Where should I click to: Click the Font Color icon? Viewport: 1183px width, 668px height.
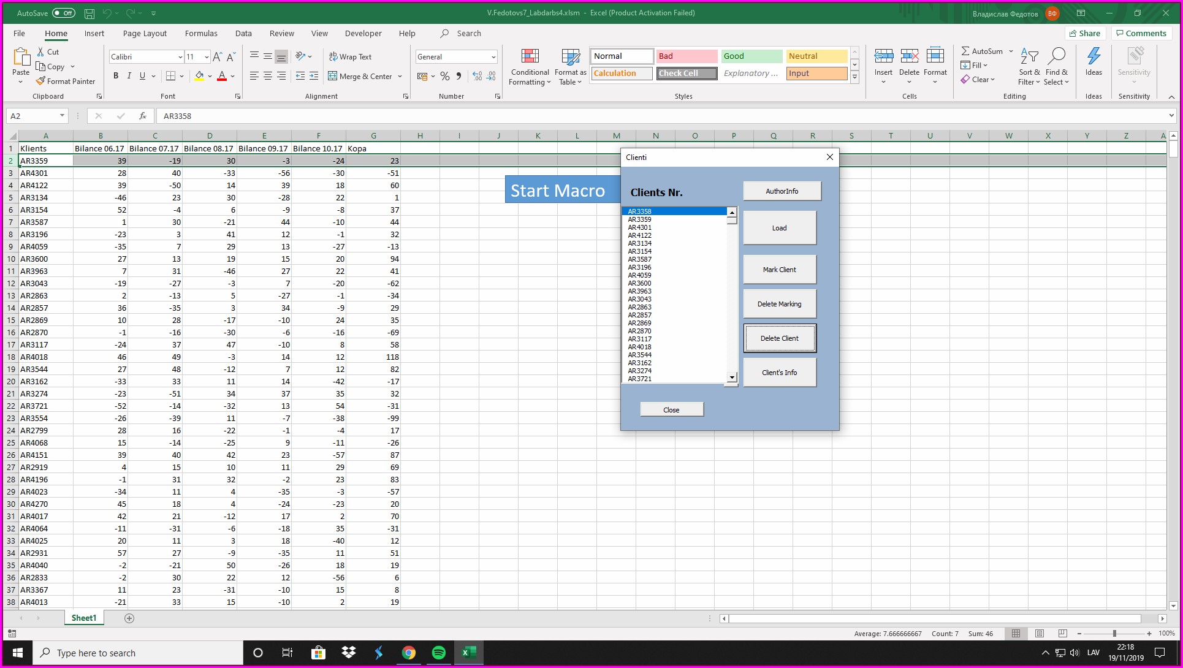tap(222, 76)
